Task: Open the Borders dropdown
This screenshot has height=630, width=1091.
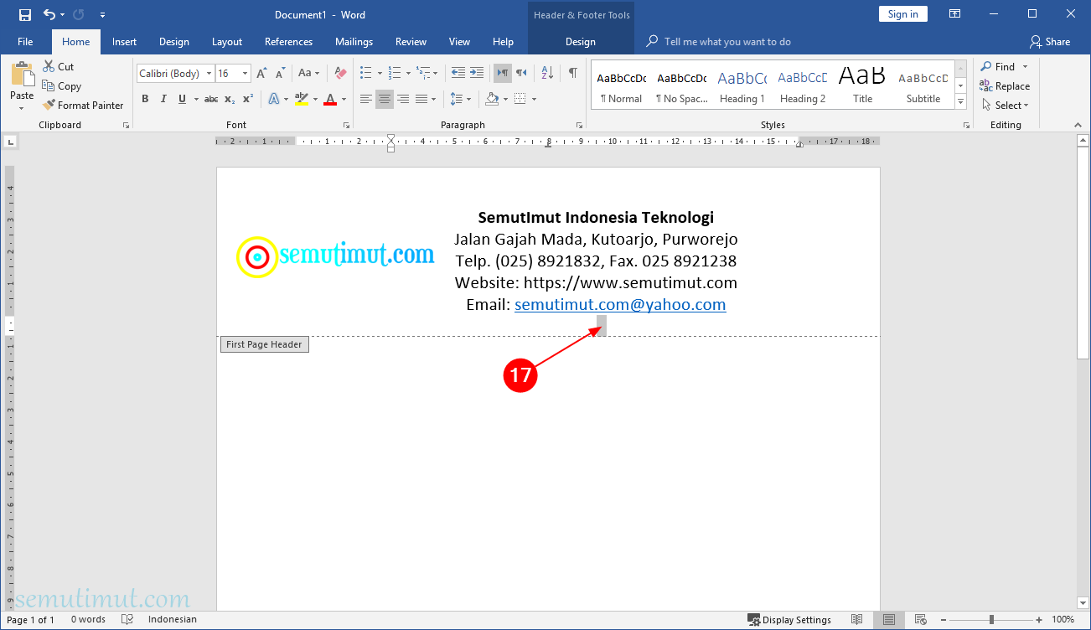Action: [534, 99]
